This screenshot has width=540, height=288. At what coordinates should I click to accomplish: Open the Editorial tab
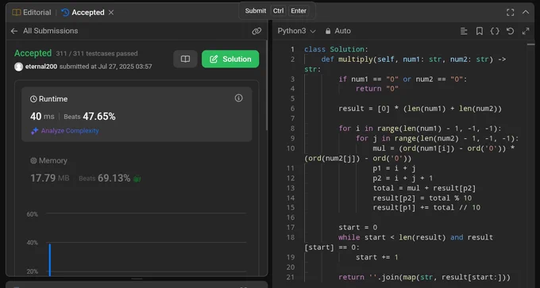tap(31, 13)
